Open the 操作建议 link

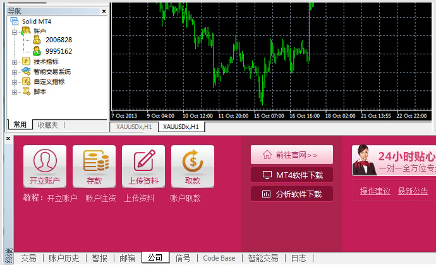click(375, 191)
